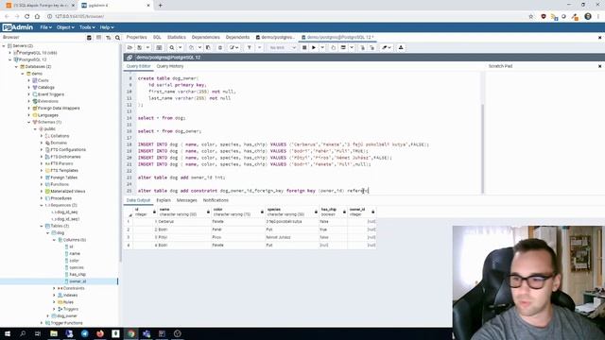
Task: Click the Filtered Rows icon in Browser header
Action: point(108,38)
